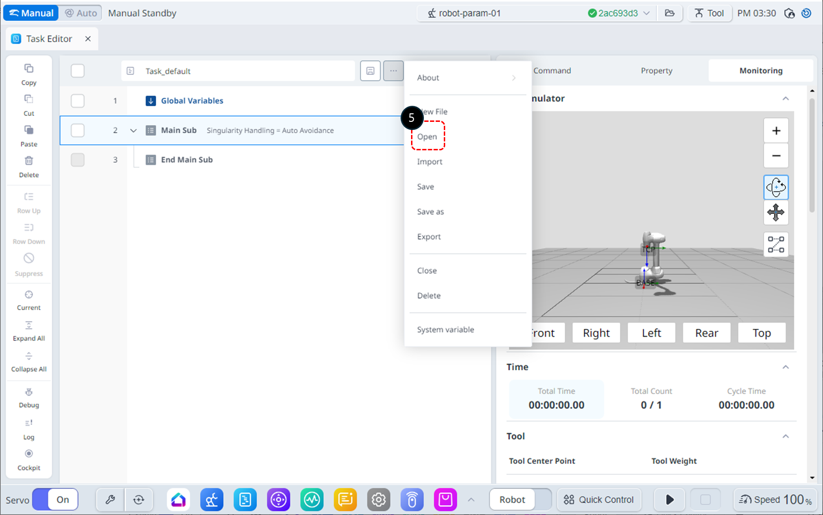
Task: Switch to the Property tab
Action: point(656,71)
